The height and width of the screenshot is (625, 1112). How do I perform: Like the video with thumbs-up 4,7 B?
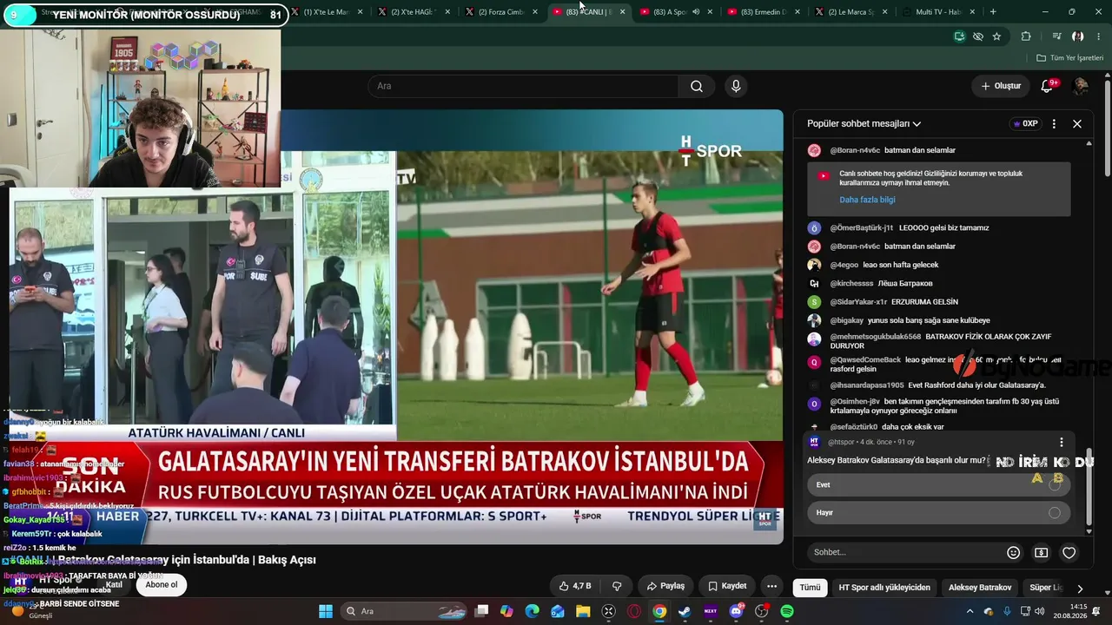click(x=575, y=586)
